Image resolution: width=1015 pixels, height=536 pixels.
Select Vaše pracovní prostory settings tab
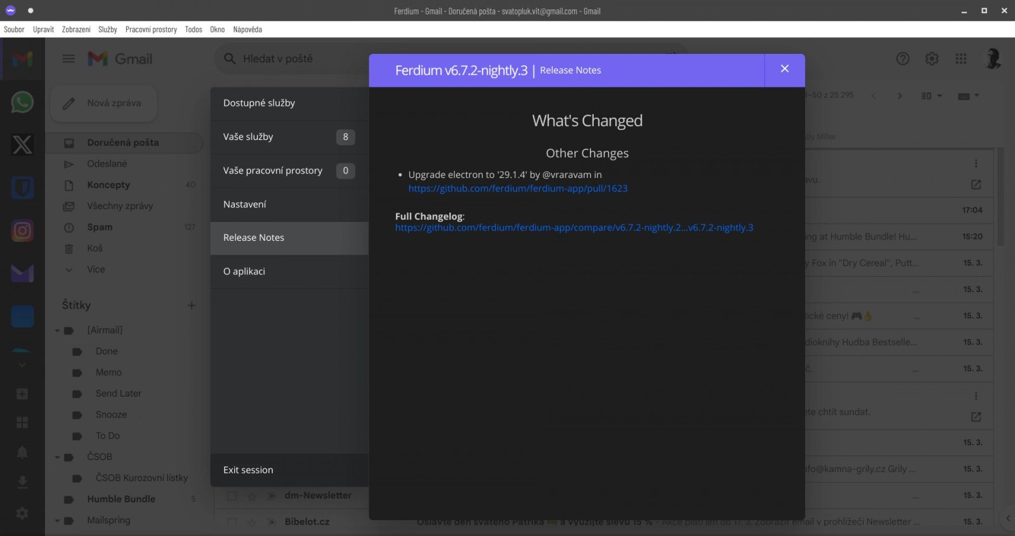click(x=289, y=170)
